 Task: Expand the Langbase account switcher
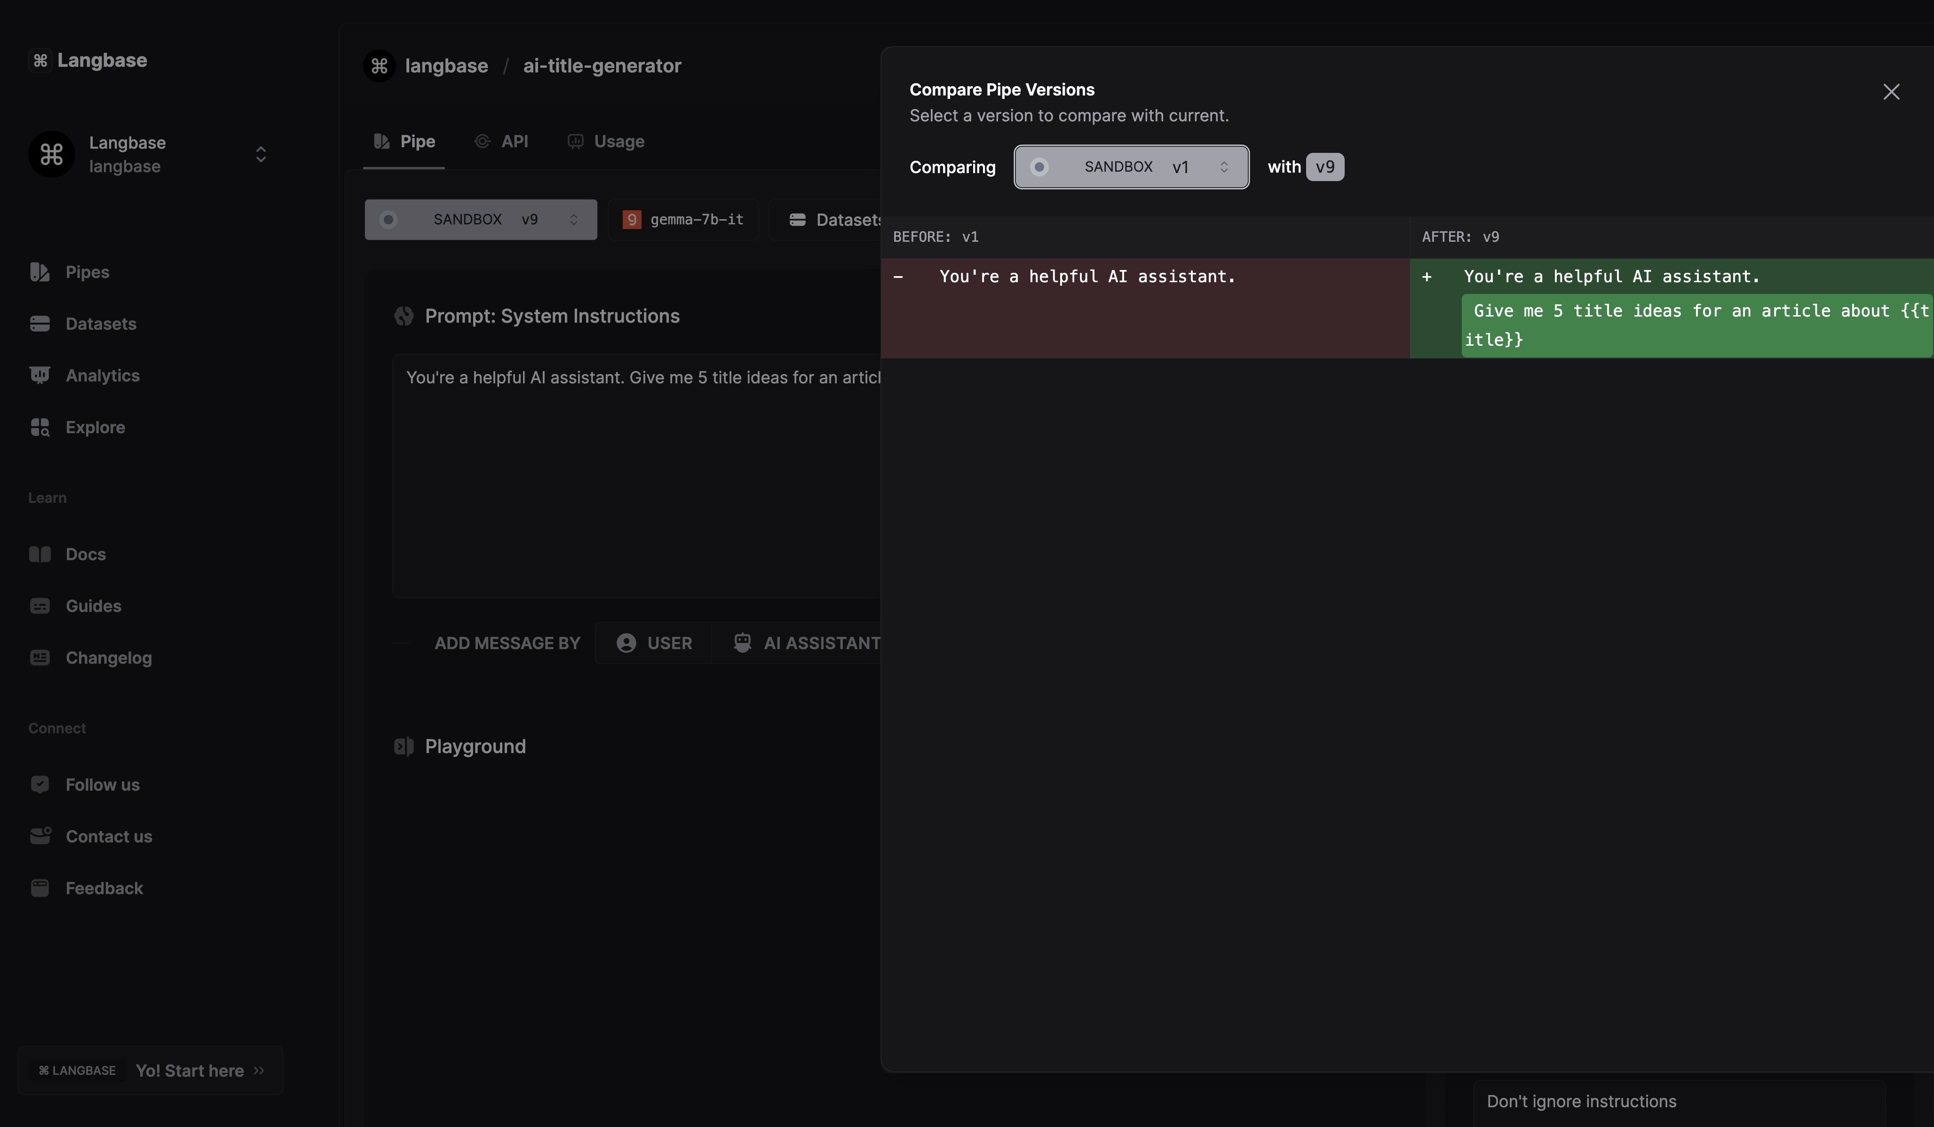click(x=260, y=154)
